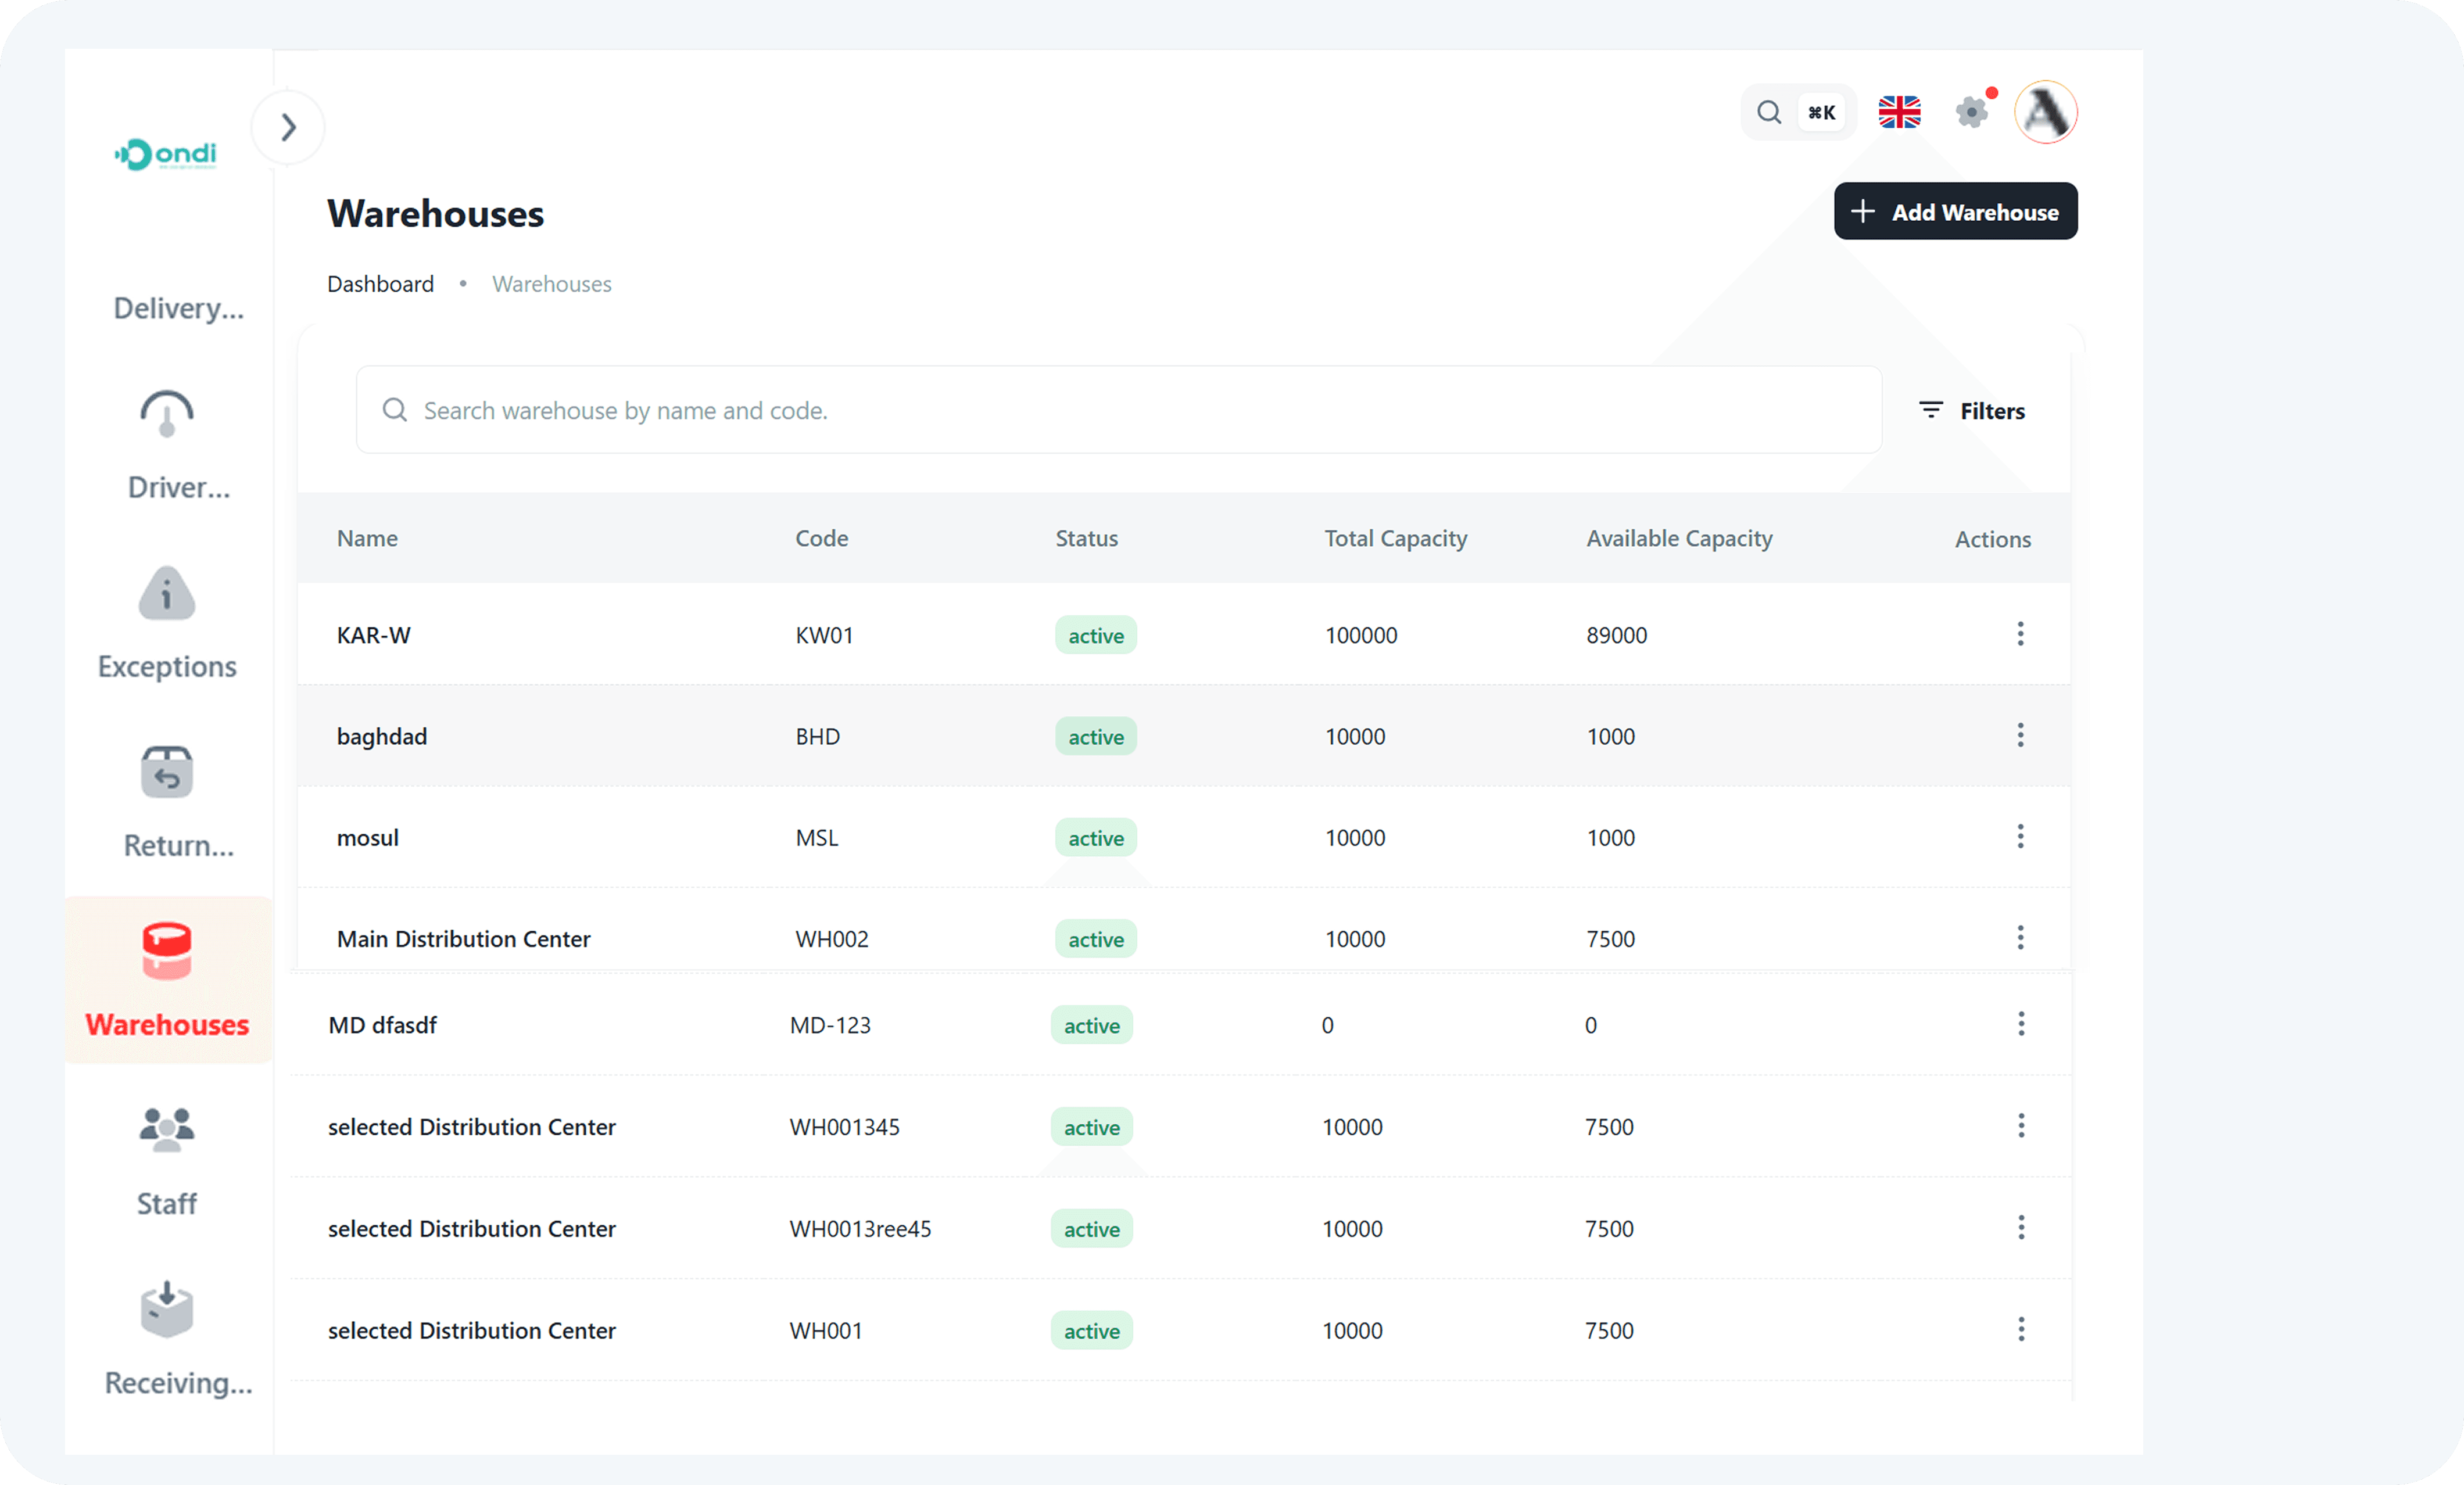Focus the warehouse search field
2464x1485 pixels.
(x=1118, y=410)
